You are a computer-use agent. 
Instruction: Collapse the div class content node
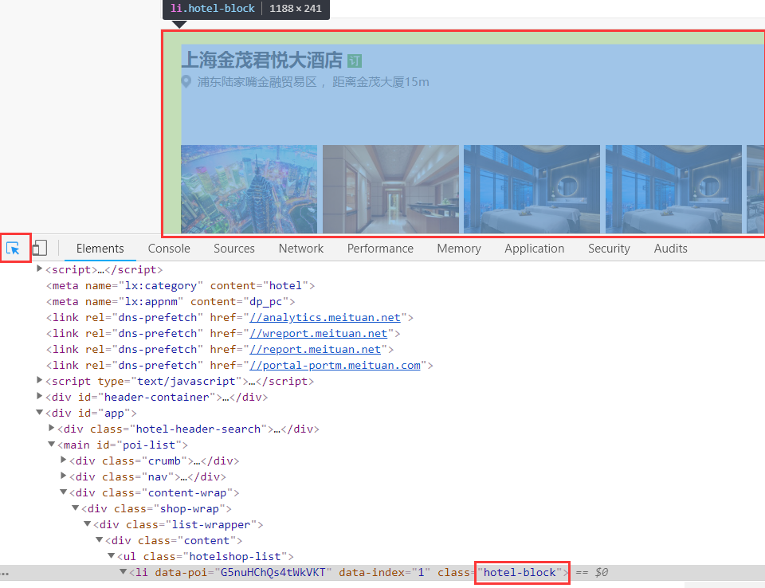point(99,539)
